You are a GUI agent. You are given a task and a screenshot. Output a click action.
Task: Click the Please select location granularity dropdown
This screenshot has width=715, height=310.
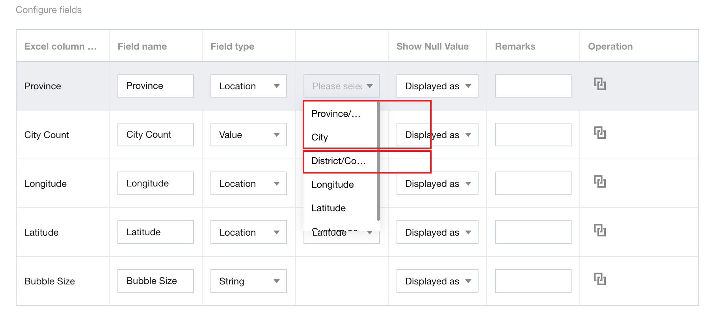click(341, 86)
